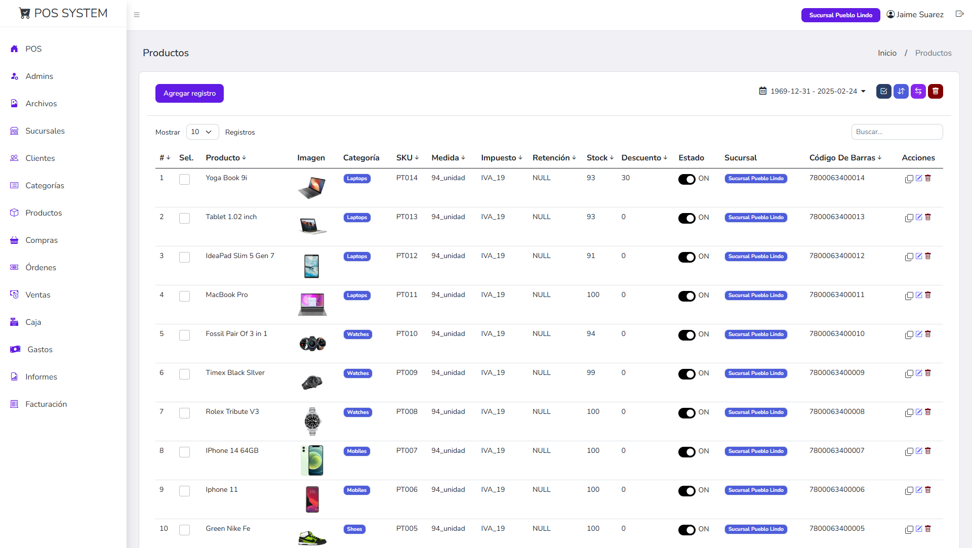The height and width of the screenshot is (548, 972).
Task: Select the IPhone 14 64GB row checkbox
Action: (x=185, y=452)
